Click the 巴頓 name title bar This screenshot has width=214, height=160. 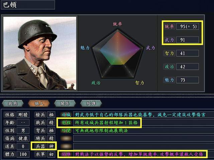[x=28, y=5]
